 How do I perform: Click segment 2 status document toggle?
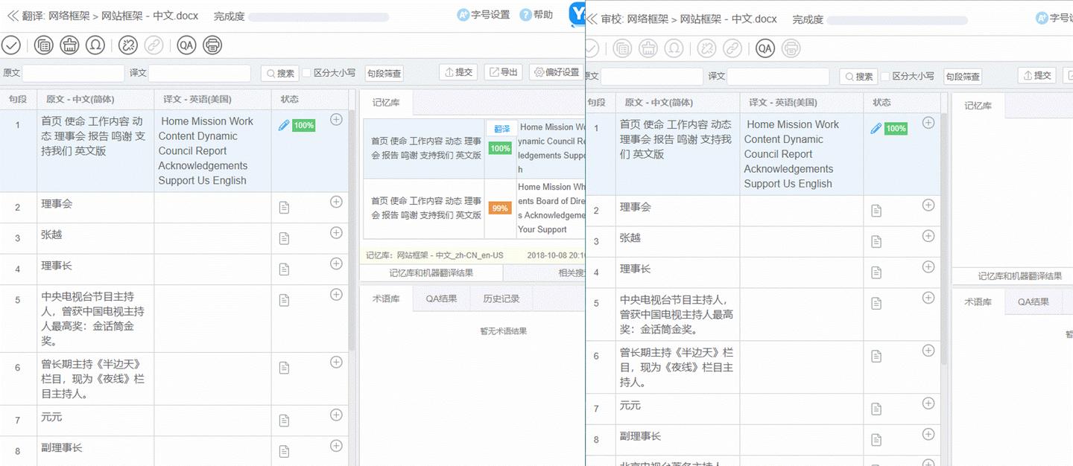click(x=284, y=207)
